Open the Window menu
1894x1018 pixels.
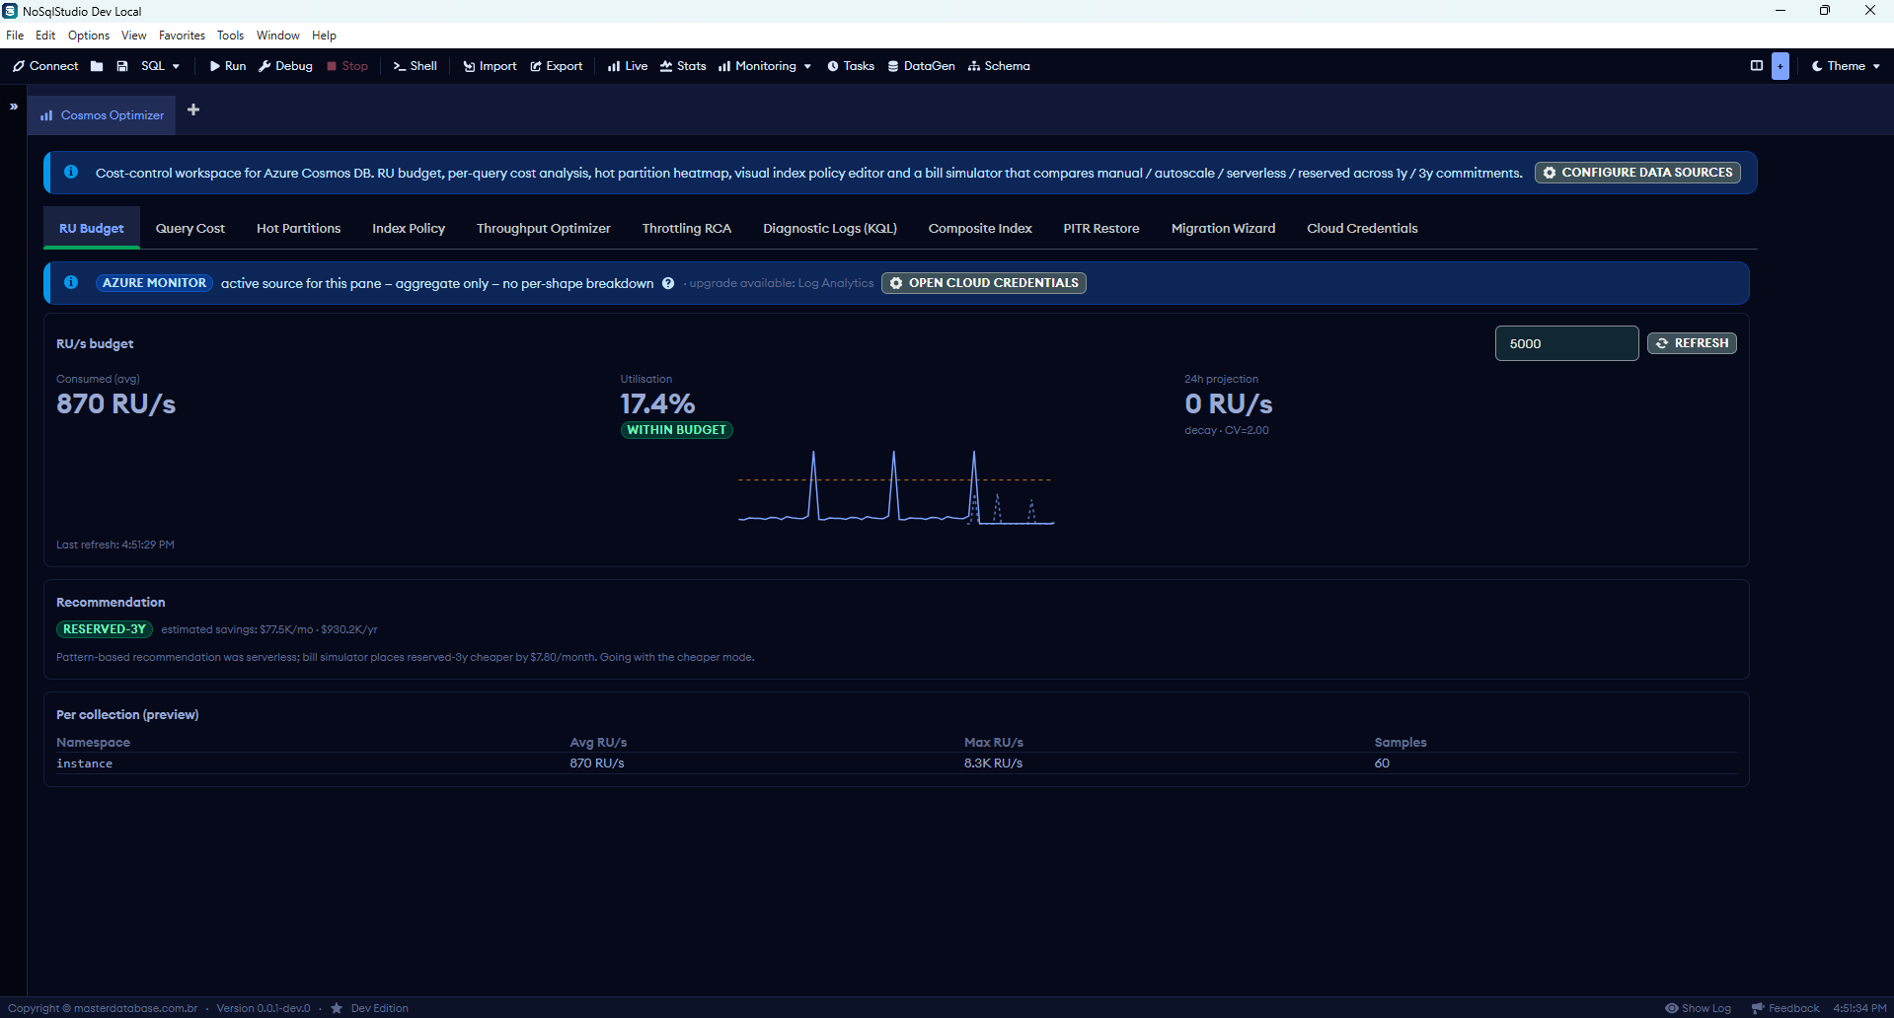tap(278, 36)
